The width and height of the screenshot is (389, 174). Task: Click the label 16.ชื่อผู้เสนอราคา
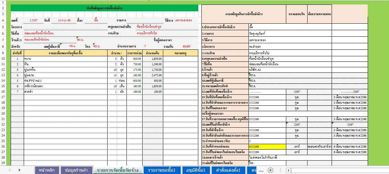(225, 114)
